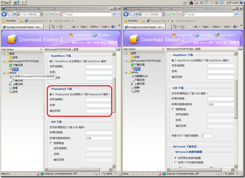Click search magnifier button in ArtBox window
This screenshot has width=245, height=178.
coord(237,15)
